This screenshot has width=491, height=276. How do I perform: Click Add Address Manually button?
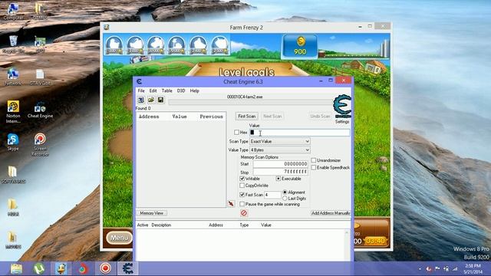[x=331, y=213]
